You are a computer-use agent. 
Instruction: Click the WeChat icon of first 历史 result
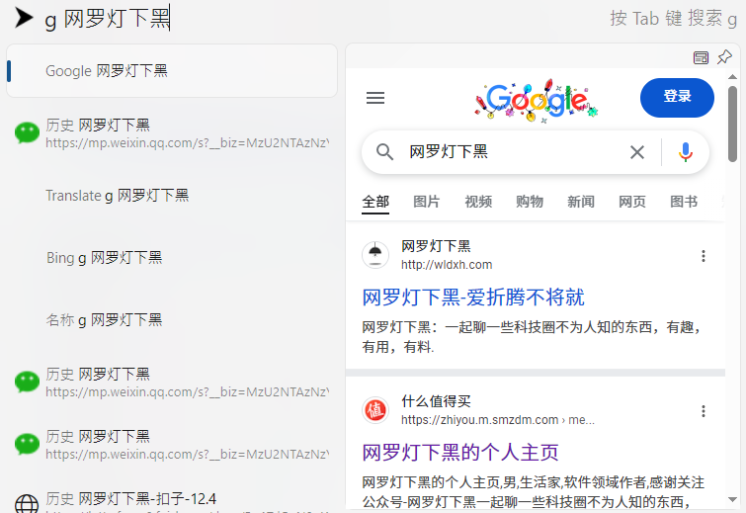[x=27, y=132]
